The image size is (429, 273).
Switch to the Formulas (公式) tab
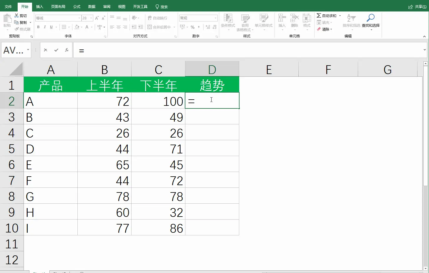tap(77, 6)
